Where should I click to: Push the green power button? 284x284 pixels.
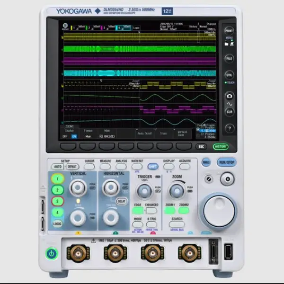tap(52, 253)
